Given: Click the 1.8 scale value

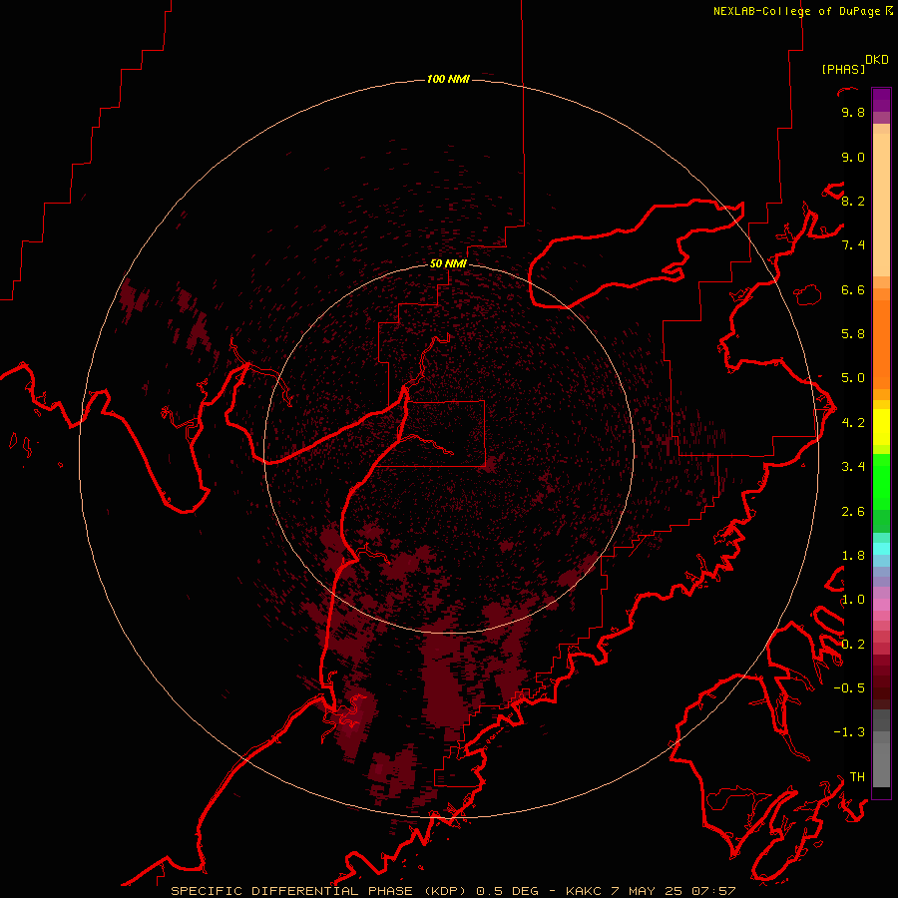Looking at the screenshot, I should click(x=853, y=556).
